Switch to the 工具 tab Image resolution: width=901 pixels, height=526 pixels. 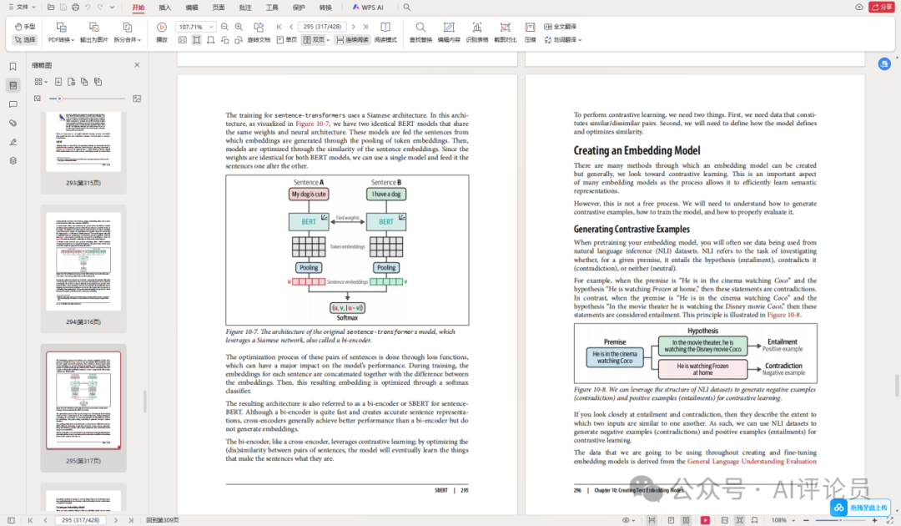(x=272, y=8)
